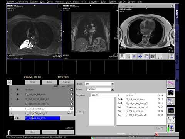
Task: Open the Transfer menu
Action: click(x=34, y=2)
